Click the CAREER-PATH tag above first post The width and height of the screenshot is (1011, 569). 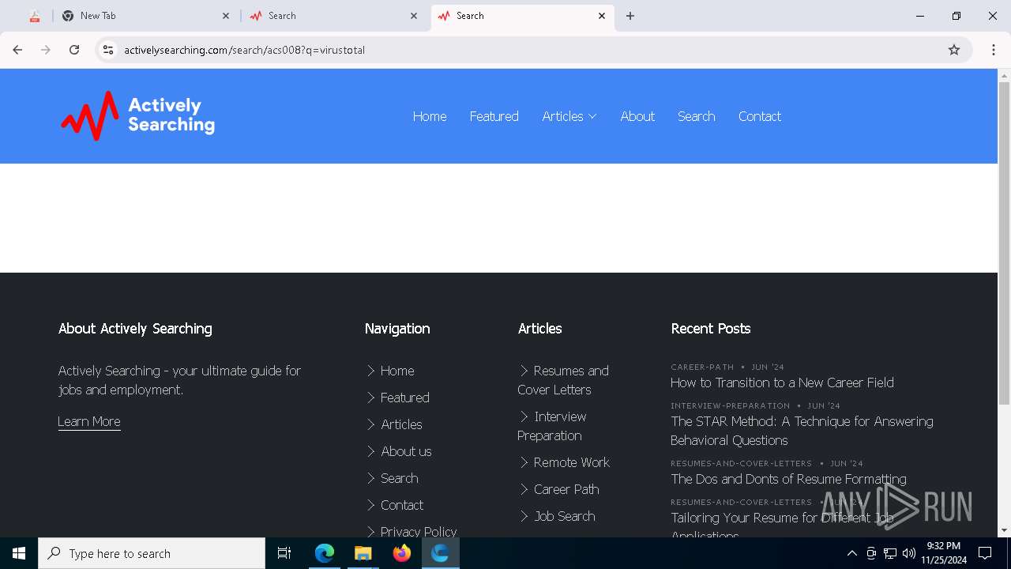pyautogui.click(x=702, y=367)
